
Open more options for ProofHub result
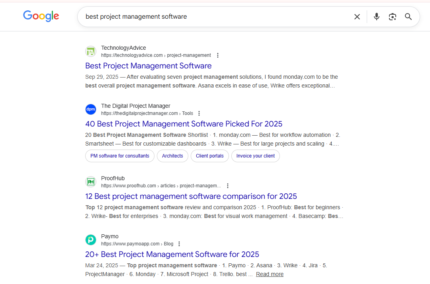[x=228, y=186]
